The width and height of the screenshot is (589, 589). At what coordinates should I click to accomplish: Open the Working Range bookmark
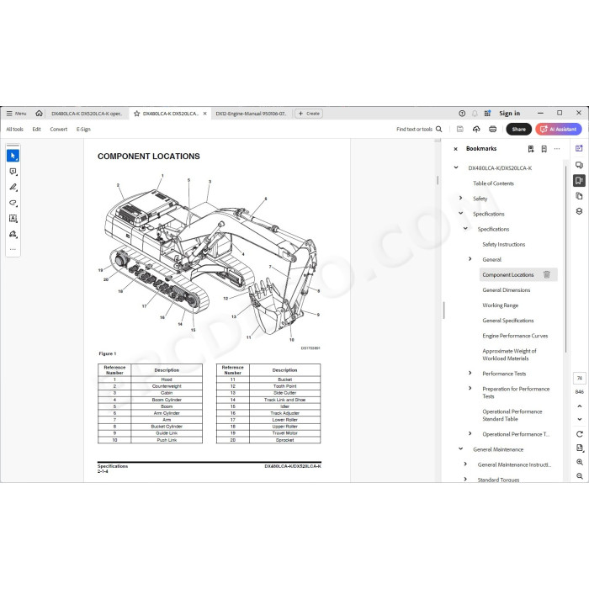(501, 305)
